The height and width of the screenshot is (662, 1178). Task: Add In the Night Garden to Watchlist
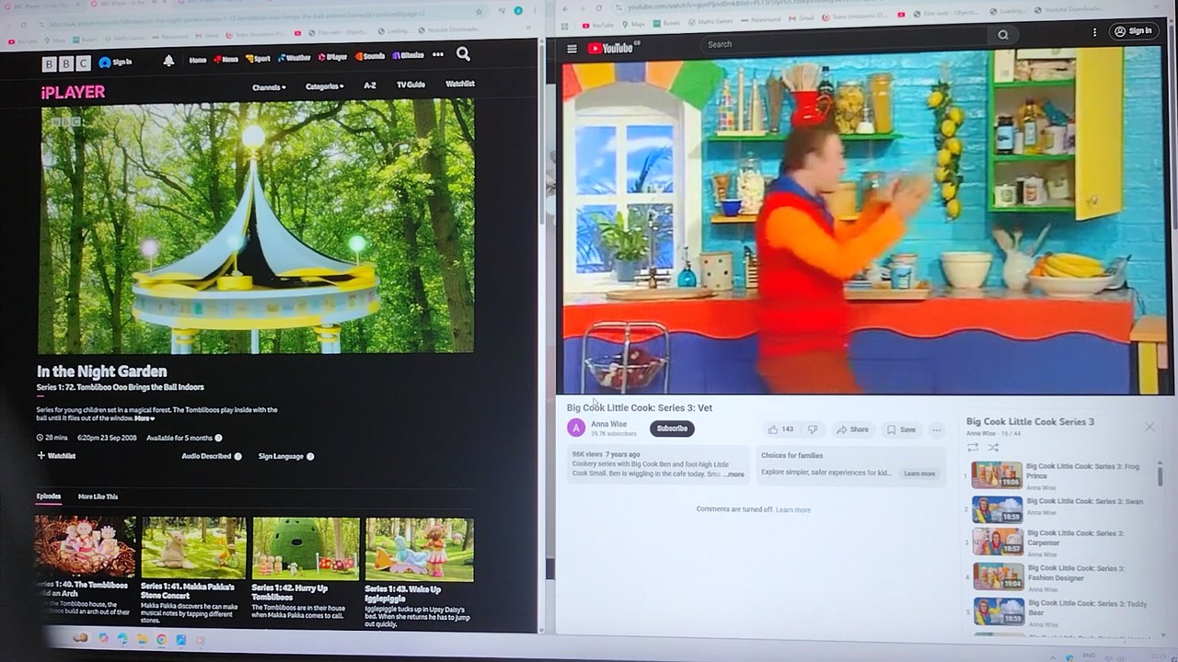(x=56, y=456)
